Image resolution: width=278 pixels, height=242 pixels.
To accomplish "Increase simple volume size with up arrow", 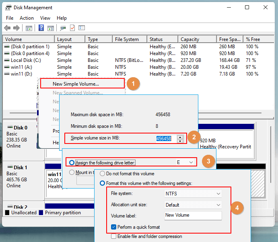I will click(180, 137).
